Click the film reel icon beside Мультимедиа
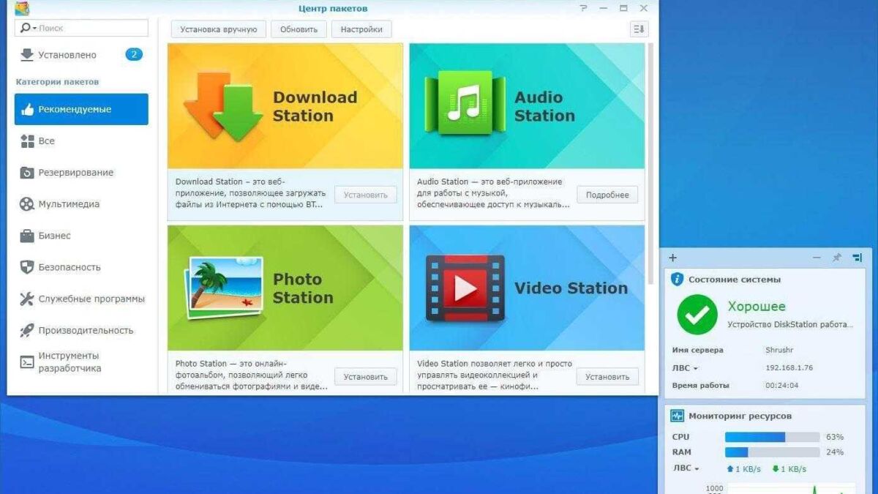 [x=27, y=204]
